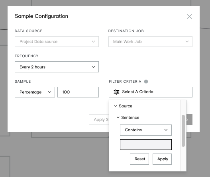Open the Contains operator dropdown
210x177 pixels.
point(146,130)
